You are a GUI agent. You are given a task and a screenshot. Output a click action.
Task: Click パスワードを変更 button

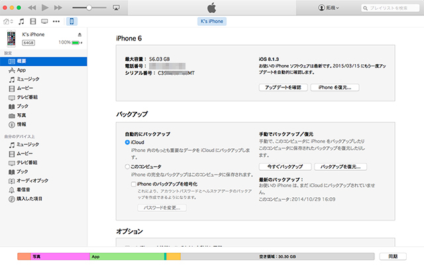pos(162,208)
